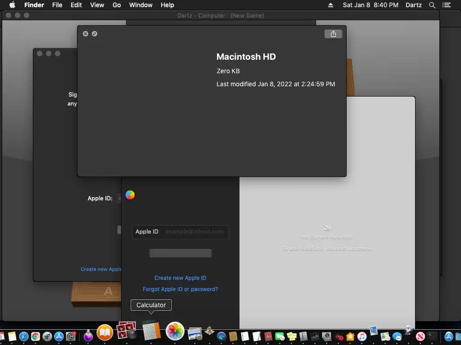461x345 pixels.
Task: Click Create new Apple ID link in FaceTime
Action: (180, 278)
